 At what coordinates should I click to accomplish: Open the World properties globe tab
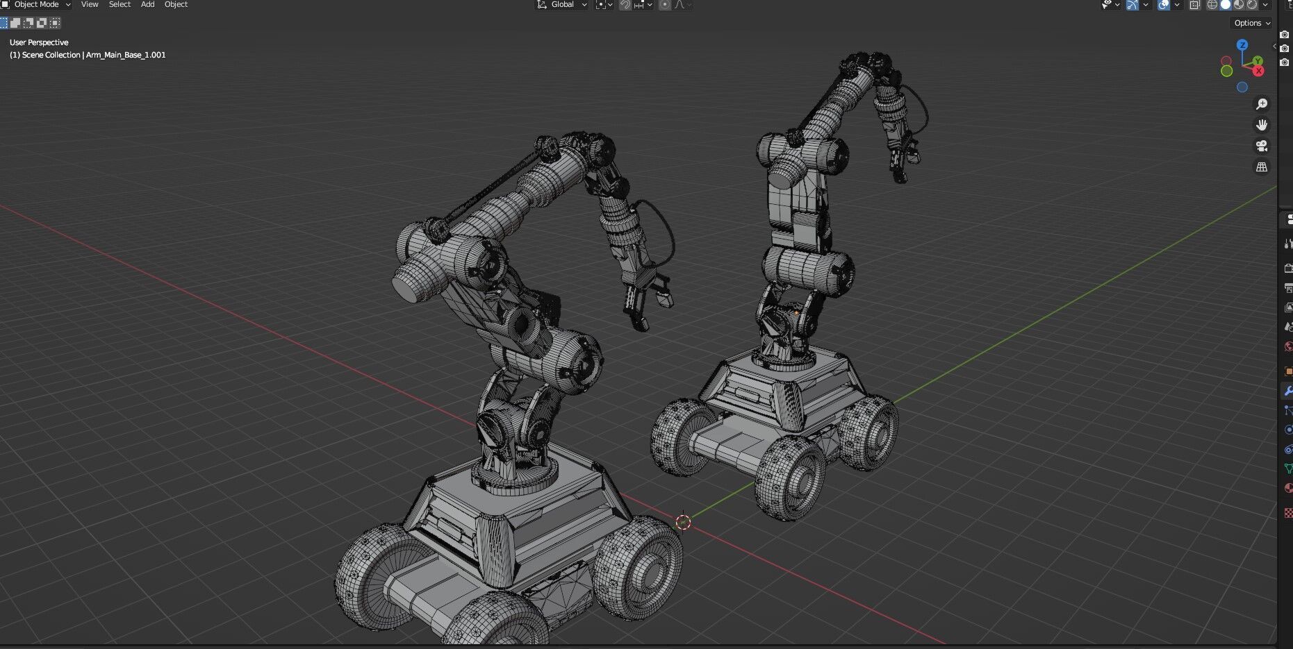coord(1287,346)
